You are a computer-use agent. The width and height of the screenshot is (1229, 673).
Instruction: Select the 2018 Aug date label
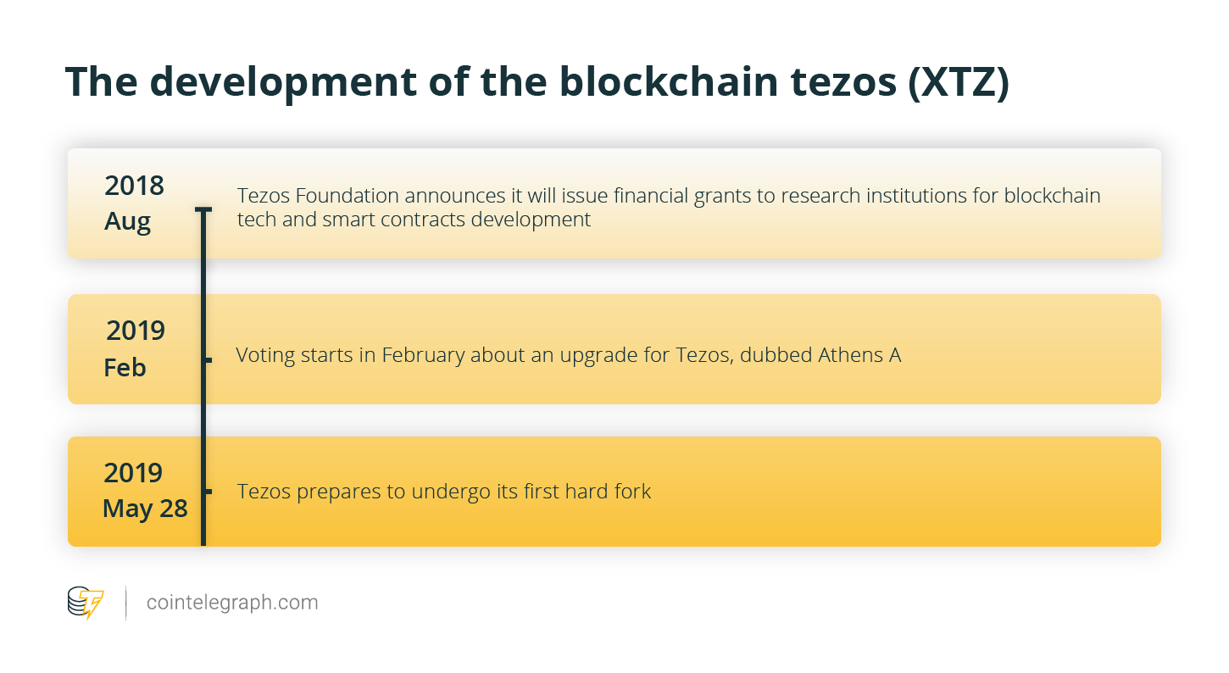[x=133, y=203]
